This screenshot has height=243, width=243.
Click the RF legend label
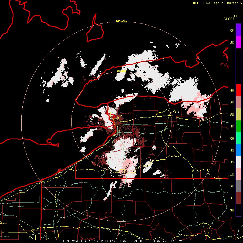click(x=232, y=30)
